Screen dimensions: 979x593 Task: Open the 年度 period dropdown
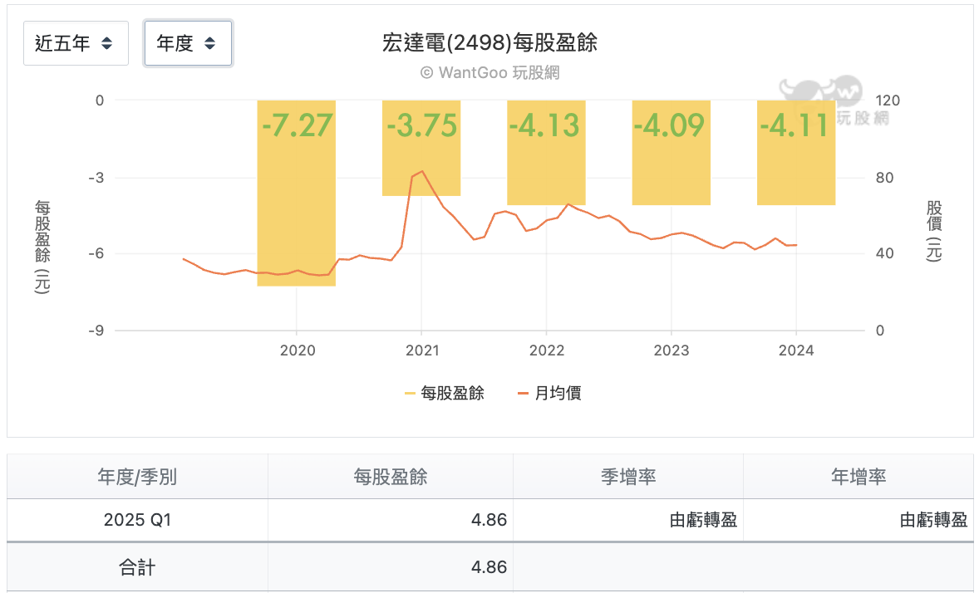[x=187, y=42]
